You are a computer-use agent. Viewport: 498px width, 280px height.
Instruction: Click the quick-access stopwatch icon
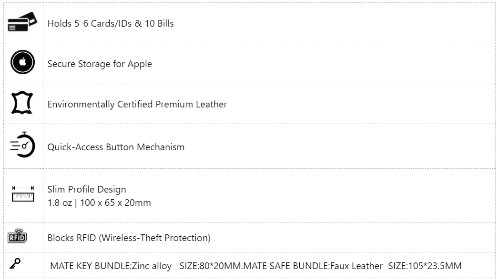click(22, 145)
